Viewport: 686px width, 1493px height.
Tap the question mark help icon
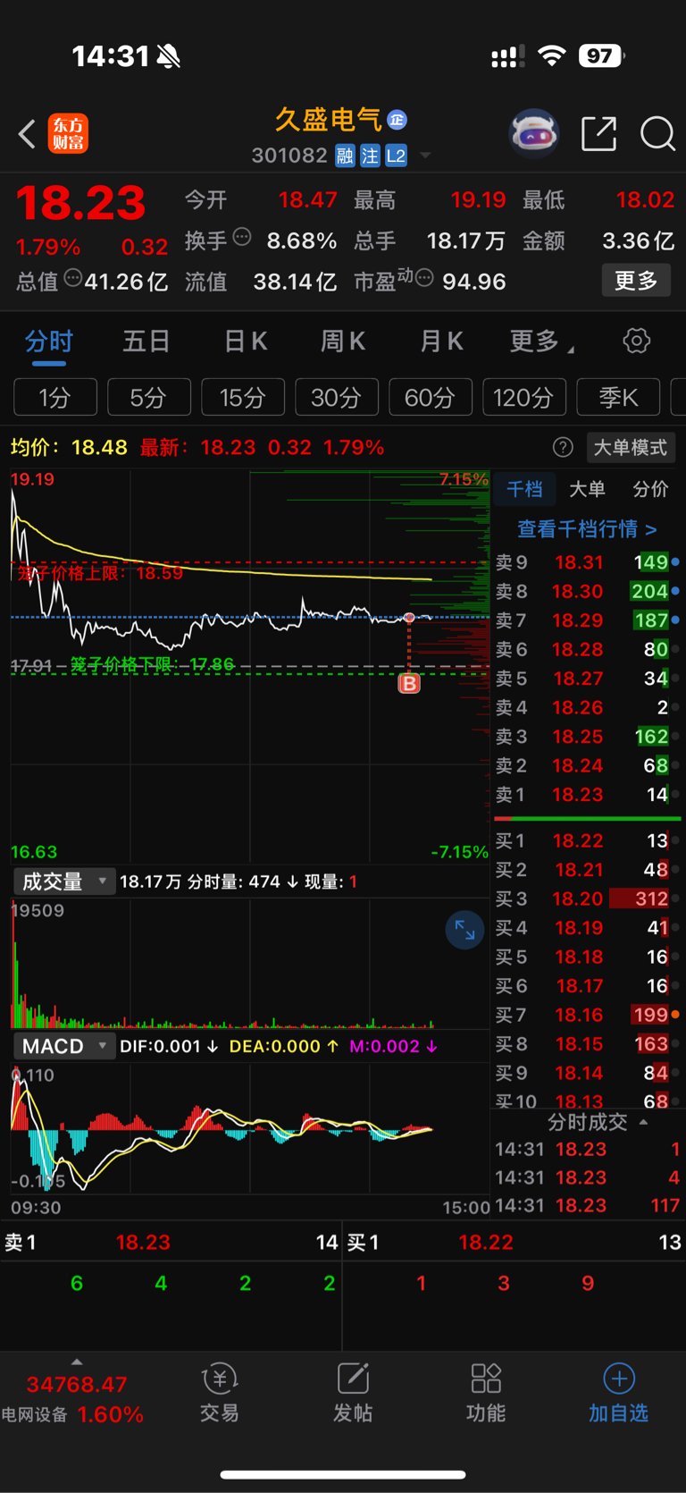(x=563, y=447)
